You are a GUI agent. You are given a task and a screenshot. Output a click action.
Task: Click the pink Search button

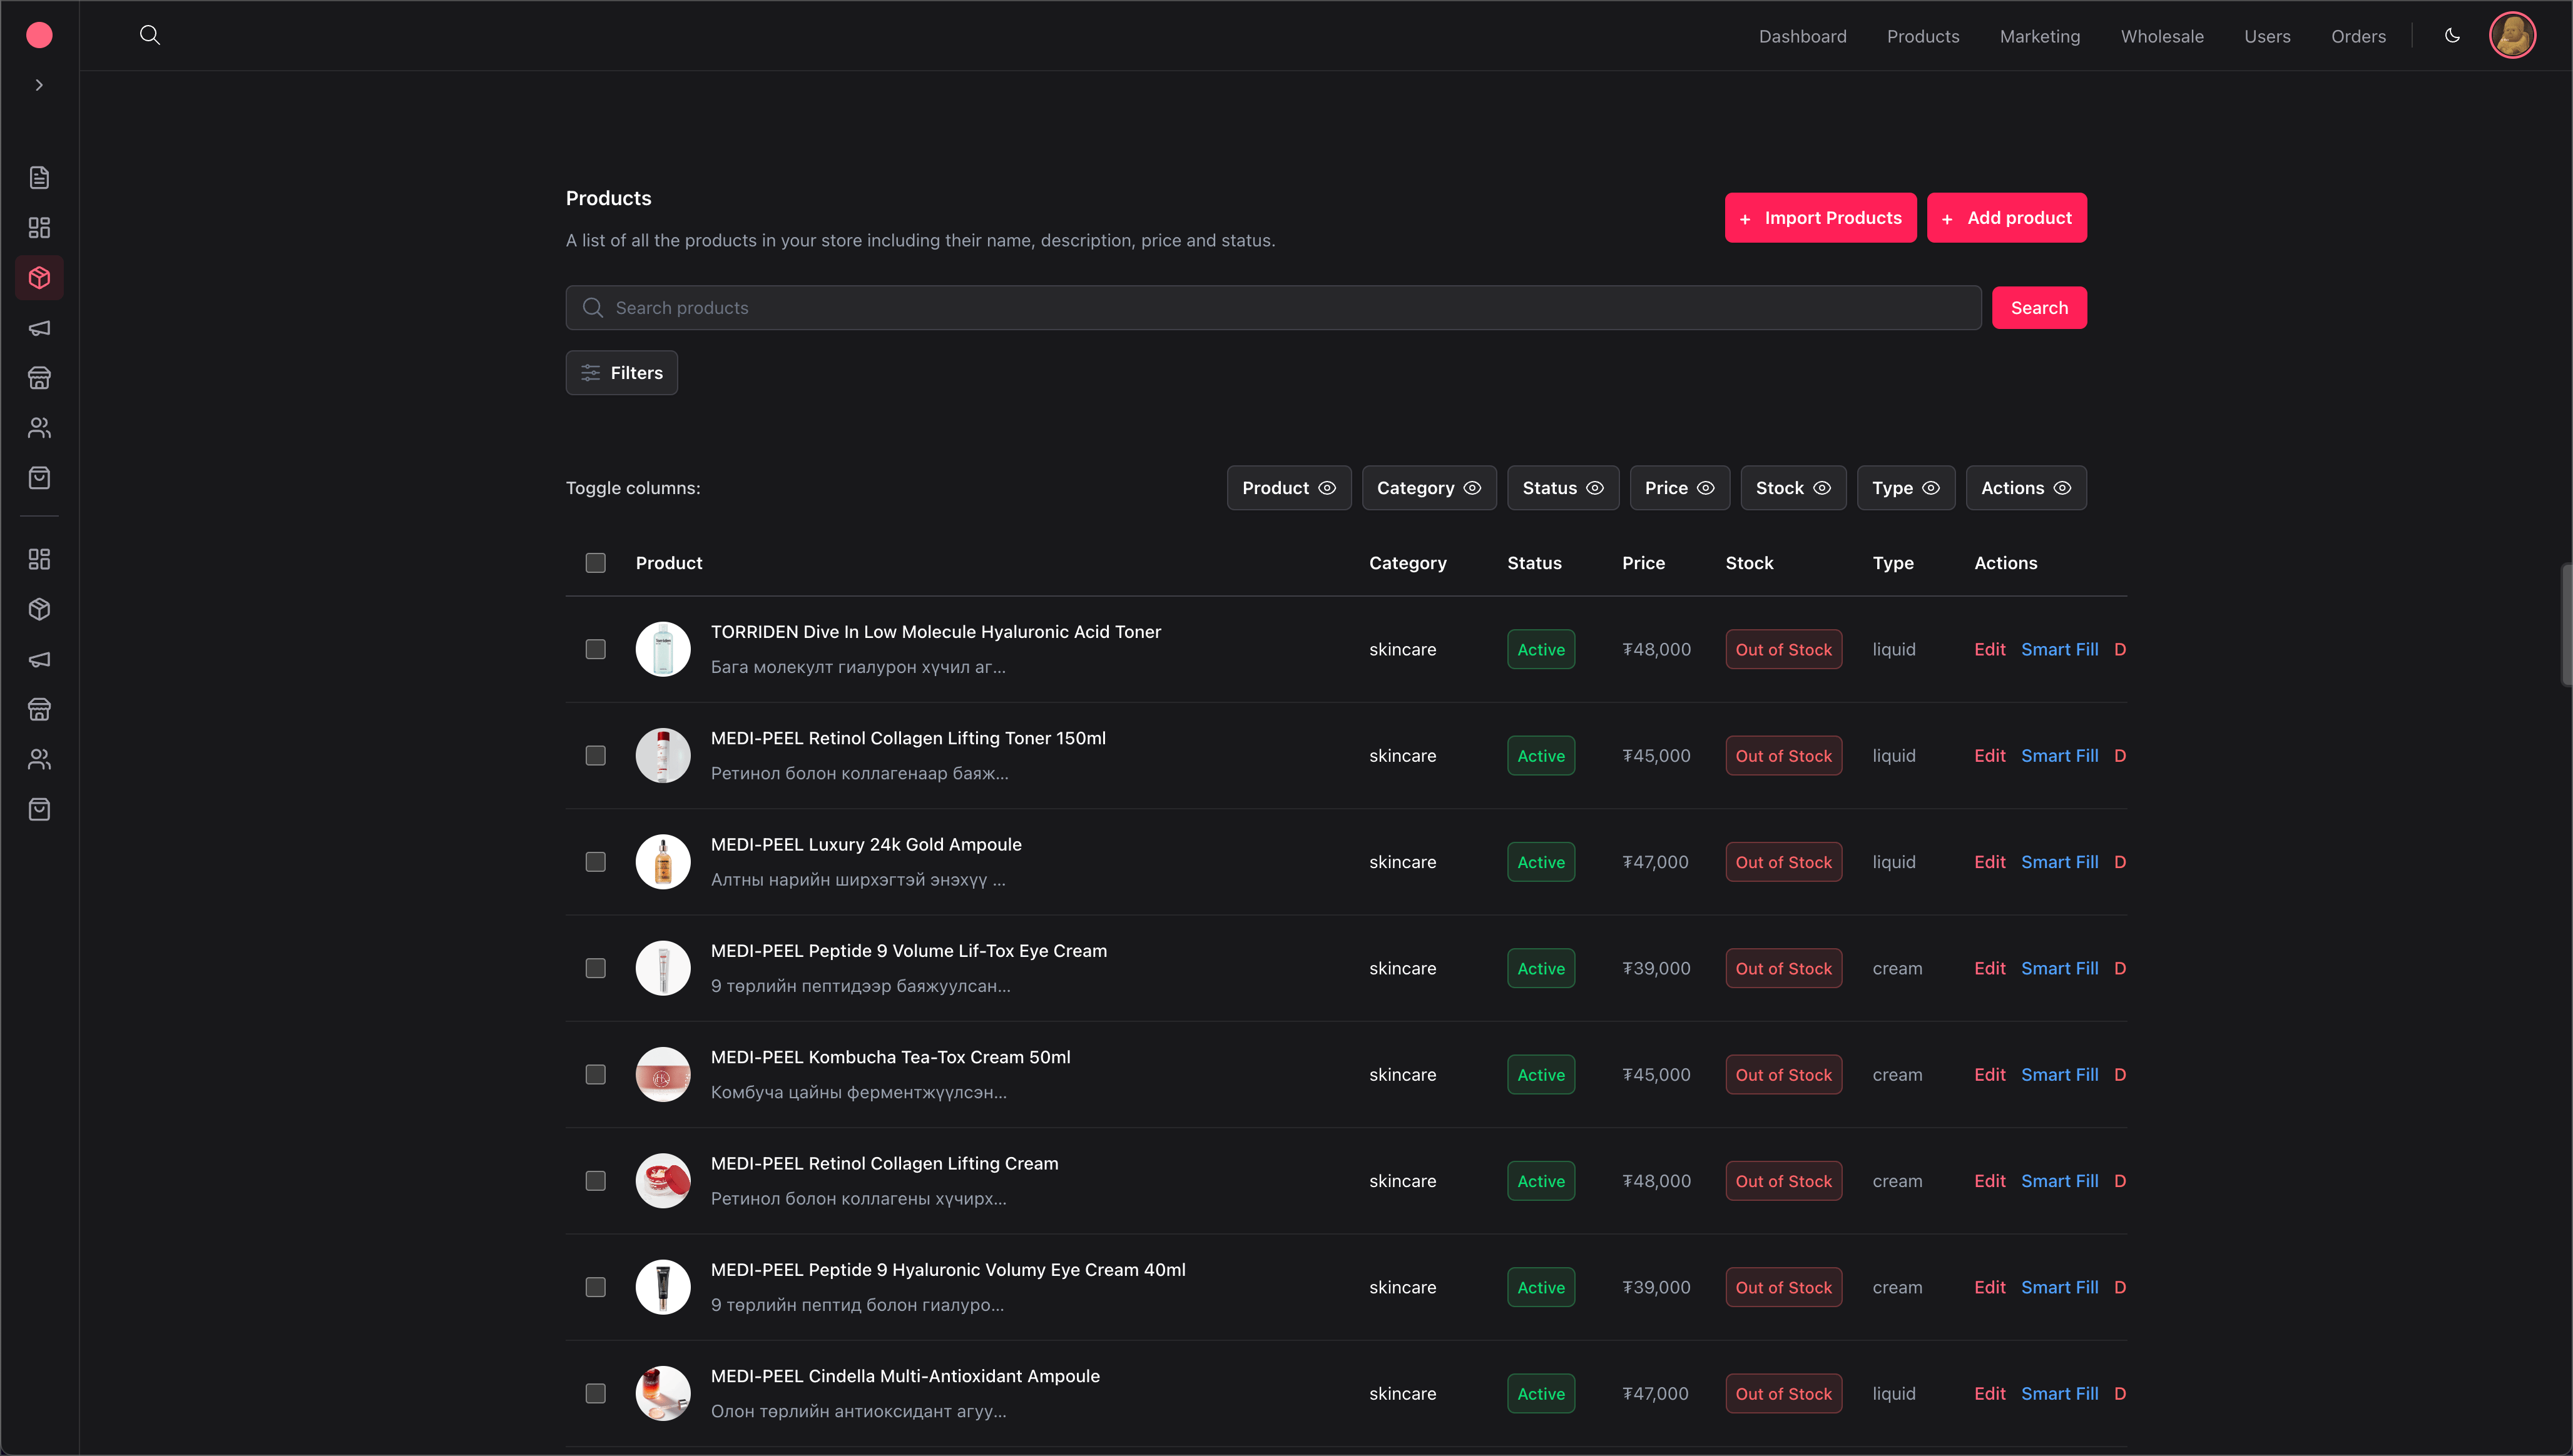pos(2039,308)
